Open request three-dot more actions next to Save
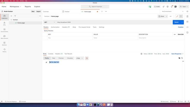The width and height of the screenshot is (190, 107). [170, 16]
